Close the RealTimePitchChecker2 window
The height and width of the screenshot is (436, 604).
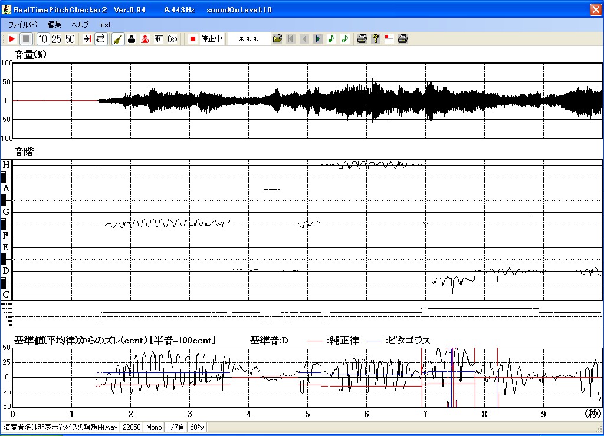[596, 9]
